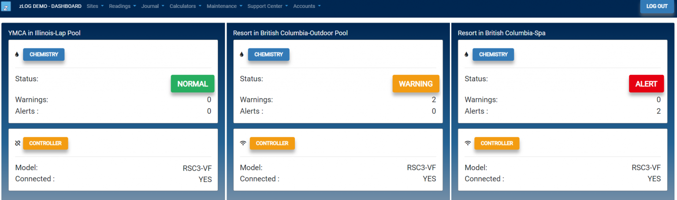The width and height of the screenshot is (677, 200).
Task: Click the red ALERT status badge
Action: 646,84
